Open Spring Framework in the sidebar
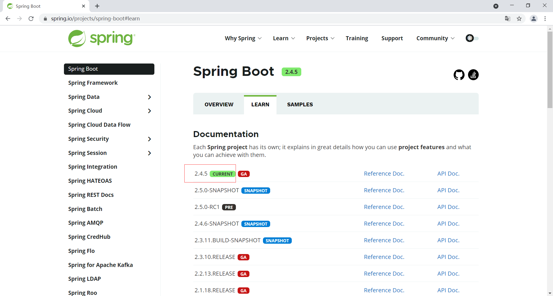Image resolution: width=553 pixels, height=296 pixels. [93, 83]
